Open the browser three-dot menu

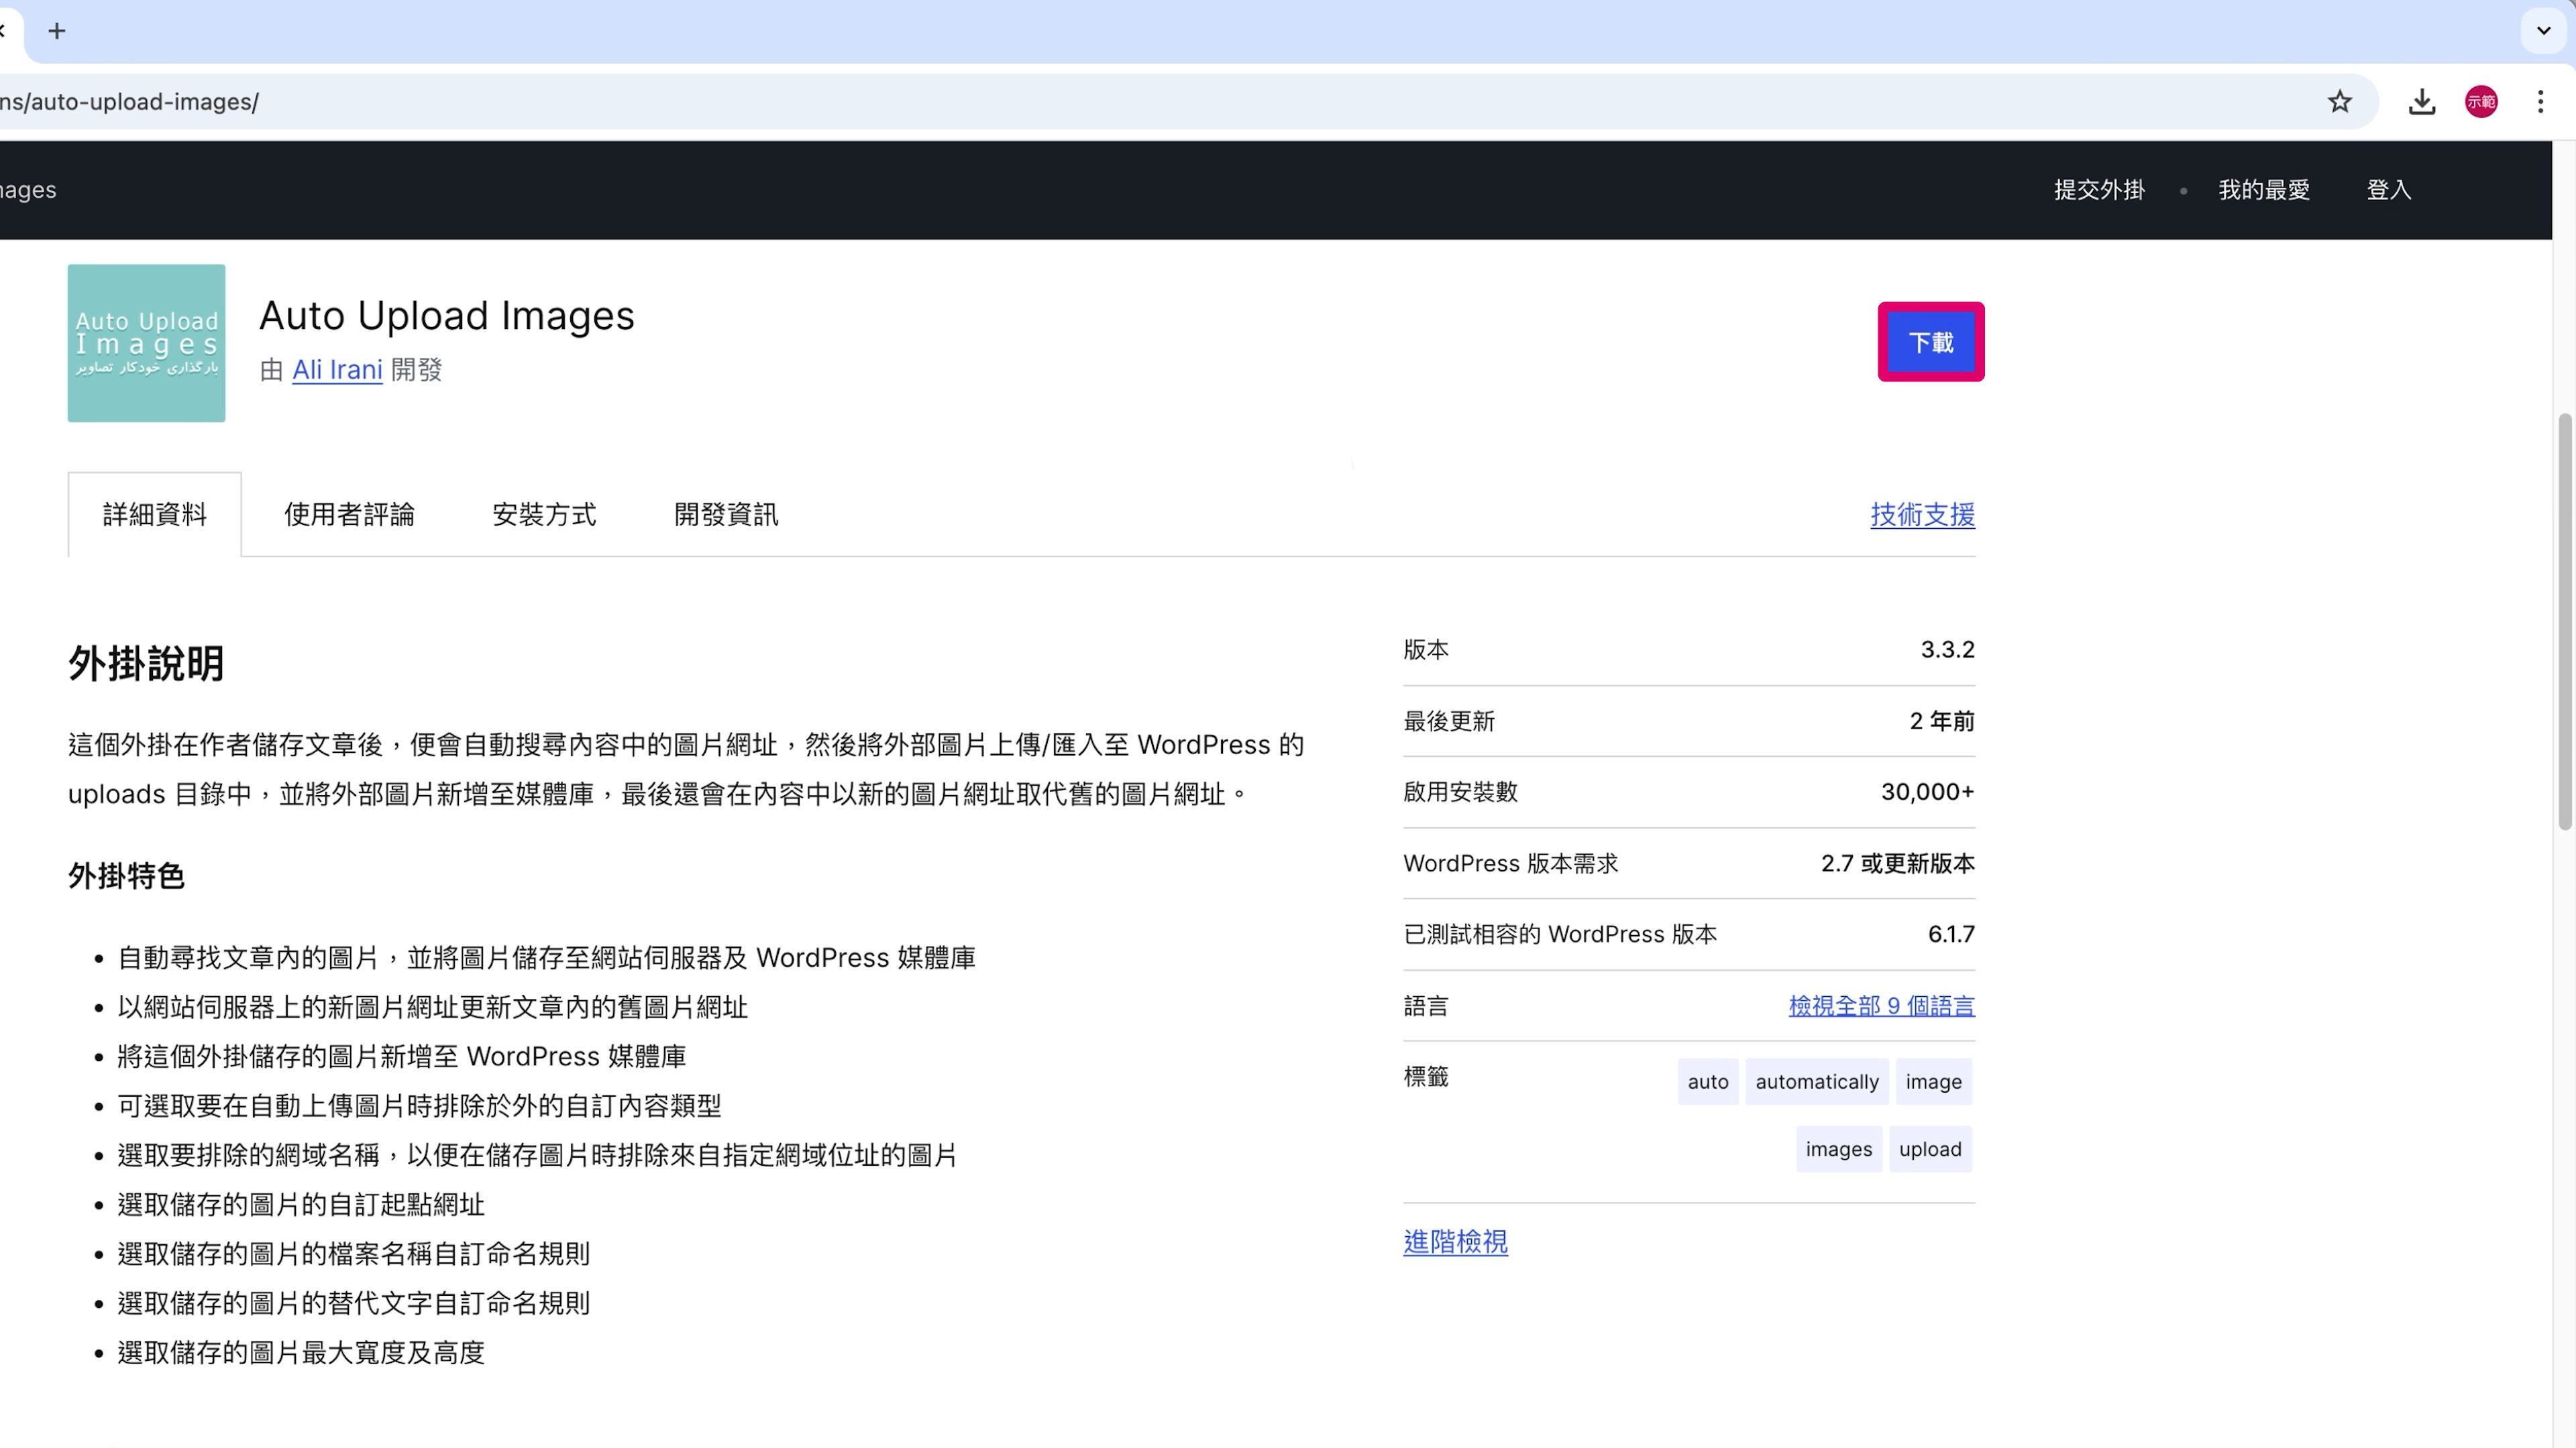[x=2540, y=101]
